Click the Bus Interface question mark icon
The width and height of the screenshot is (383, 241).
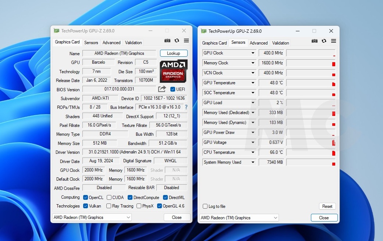pos(186,107)
